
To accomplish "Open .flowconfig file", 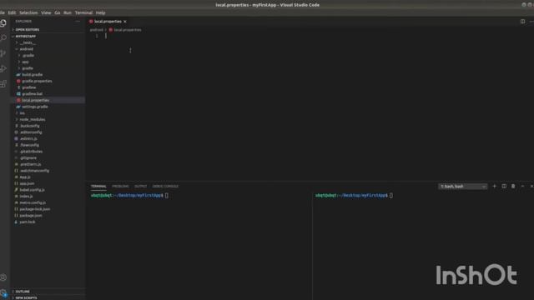I will point(29,145).
